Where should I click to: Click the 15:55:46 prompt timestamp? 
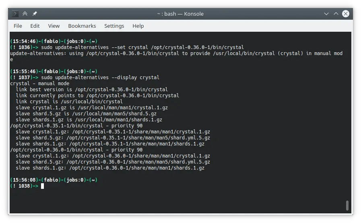point(24,71)
